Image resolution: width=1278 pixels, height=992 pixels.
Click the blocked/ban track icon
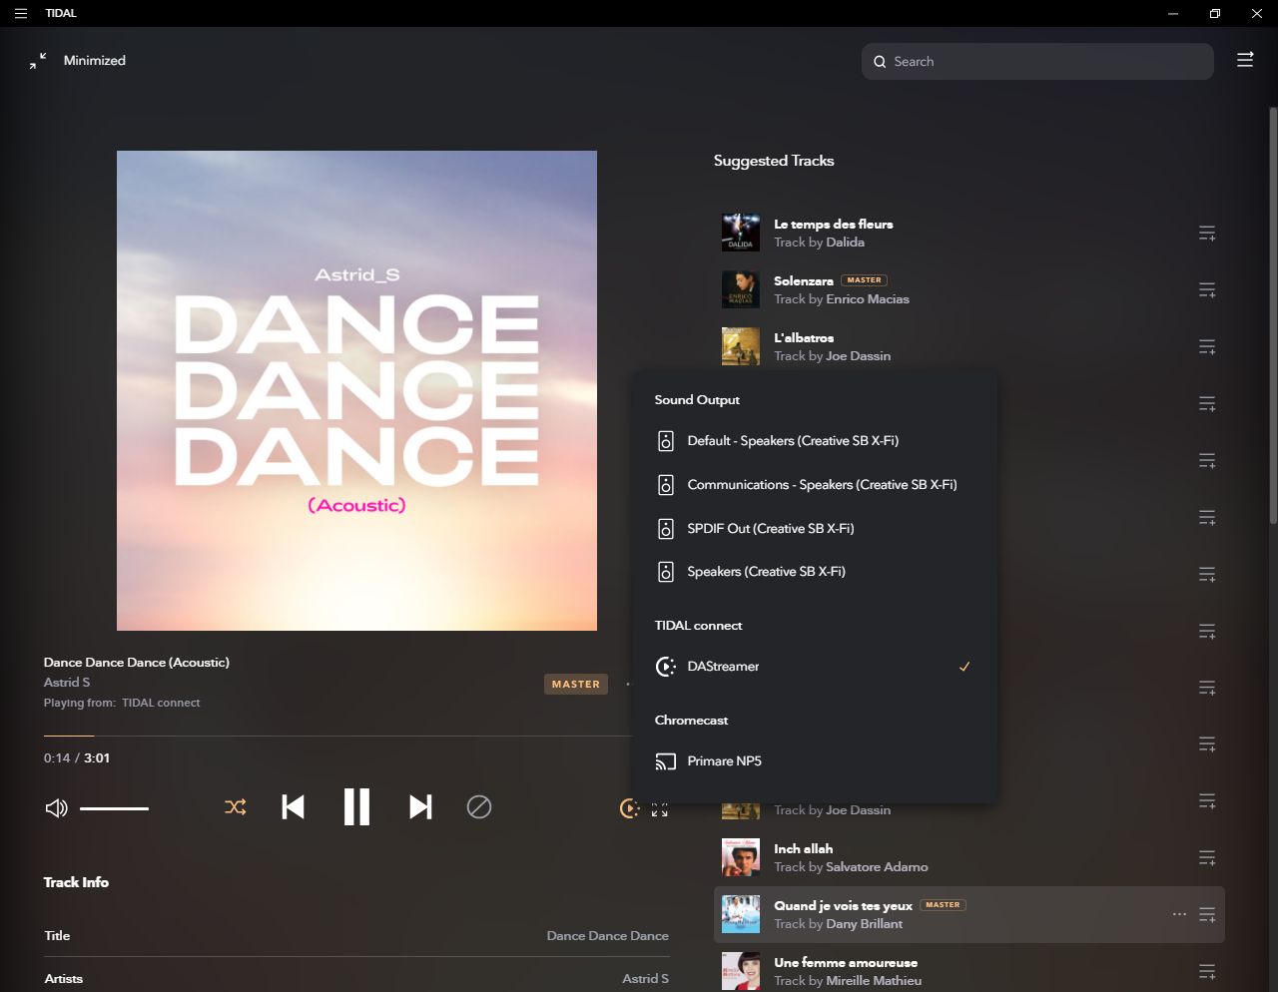[x=479, y=806]
